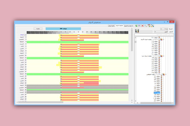Select employee موظف ٢١٤ in the tree
This screenshot has height=126, width=190.
tap(155, 60)
